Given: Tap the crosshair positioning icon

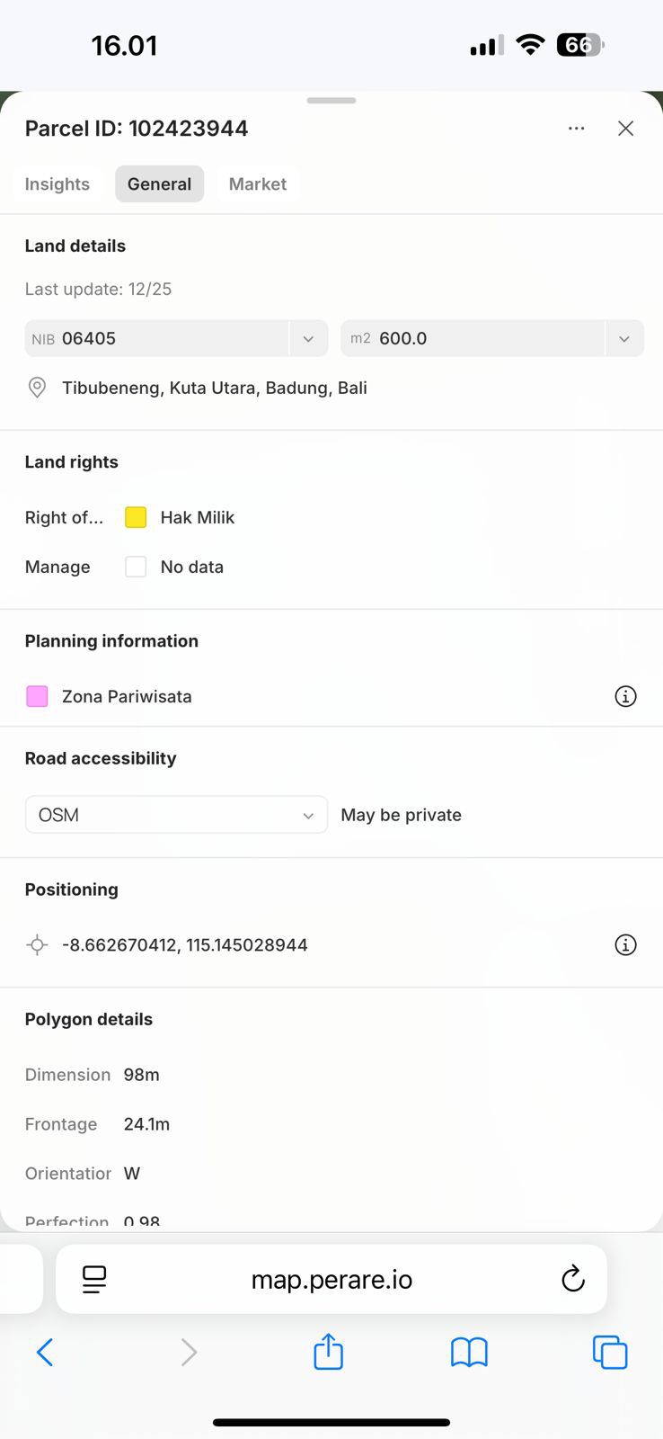Looking at the screenshot, I should pyautogui.click(x=37, y=944).
